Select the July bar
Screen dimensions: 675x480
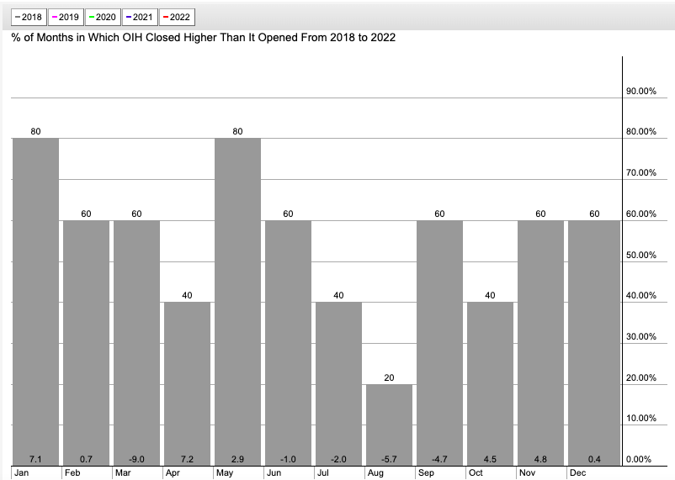(x=339, y=384)
